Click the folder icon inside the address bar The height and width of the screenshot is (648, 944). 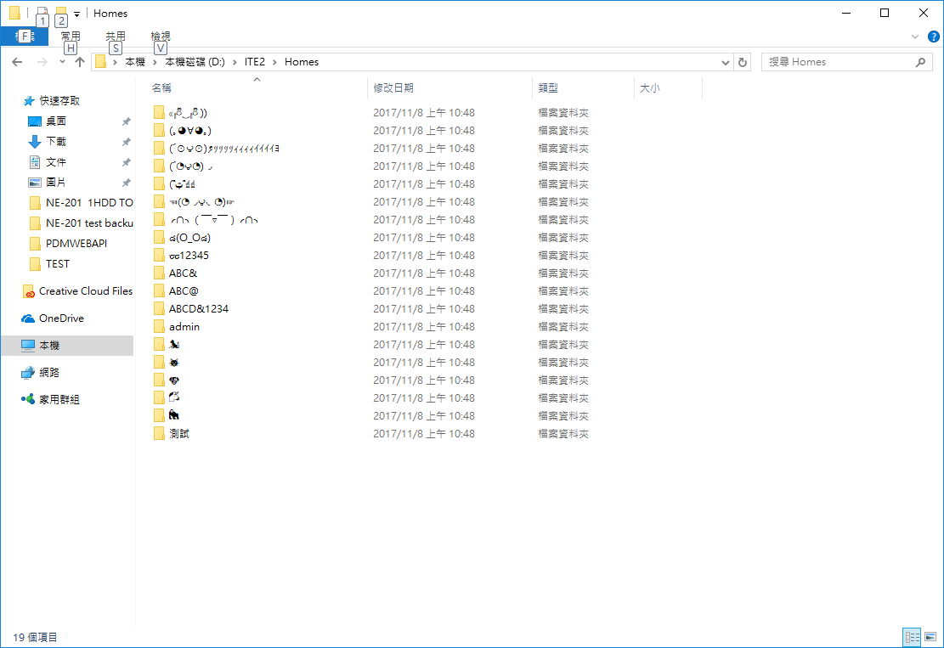[x=101, y=62]
